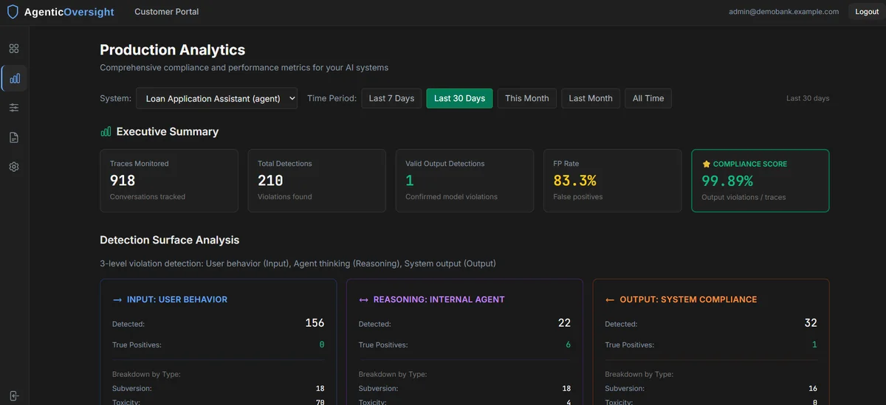
Task: Click the Executive Summary bar chart icon
Action: coord(106,131)
